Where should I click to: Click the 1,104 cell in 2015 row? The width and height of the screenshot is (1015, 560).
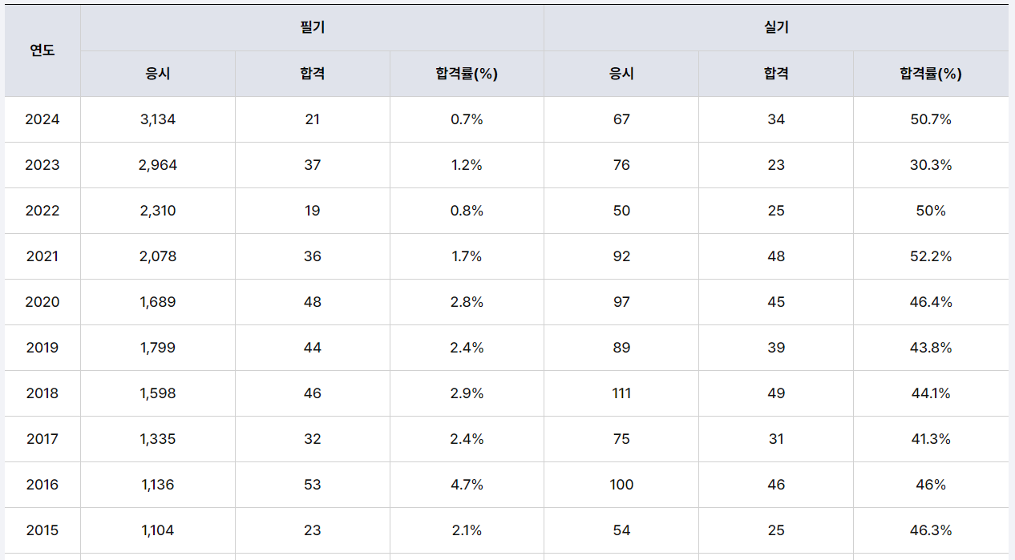coord(158,530)
